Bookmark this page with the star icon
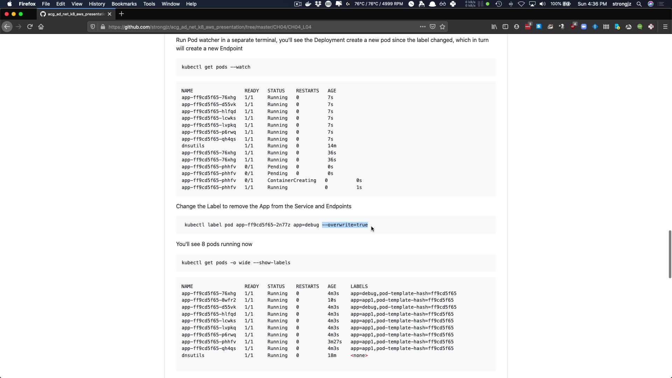672x378 pixels. click(442, 27)
